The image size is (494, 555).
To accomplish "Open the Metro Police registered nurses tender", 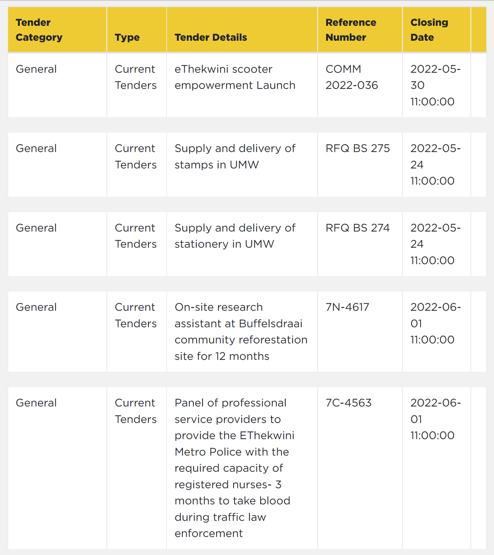I will pyautogui.click(x=235, y=468).
